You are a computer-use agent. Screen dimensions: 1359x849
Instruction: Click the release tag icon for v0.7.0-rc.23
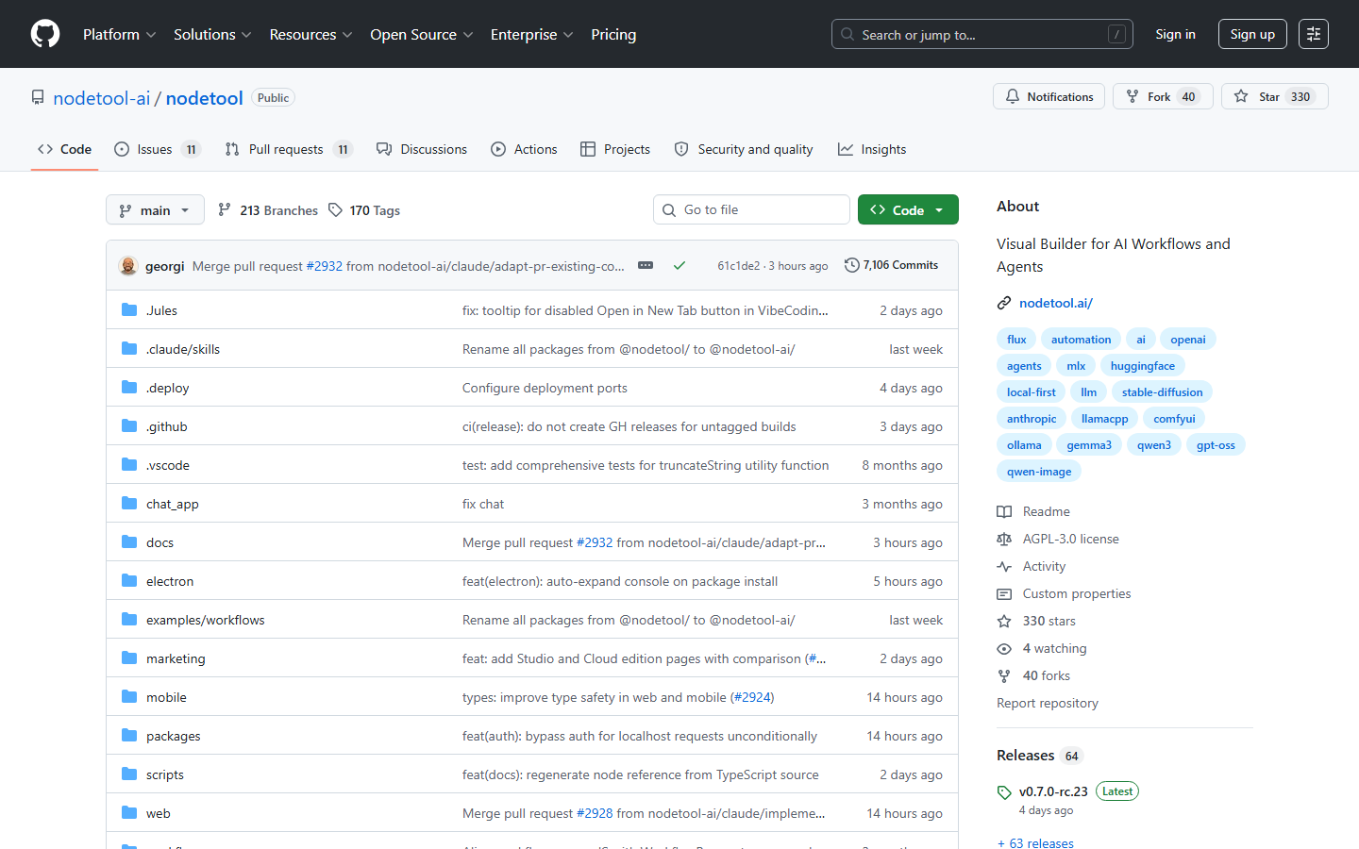[1004, 792]
